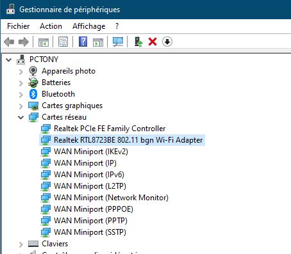
Task: Expand the Cartes graphiques category
Action: click(x=21, y=106)
